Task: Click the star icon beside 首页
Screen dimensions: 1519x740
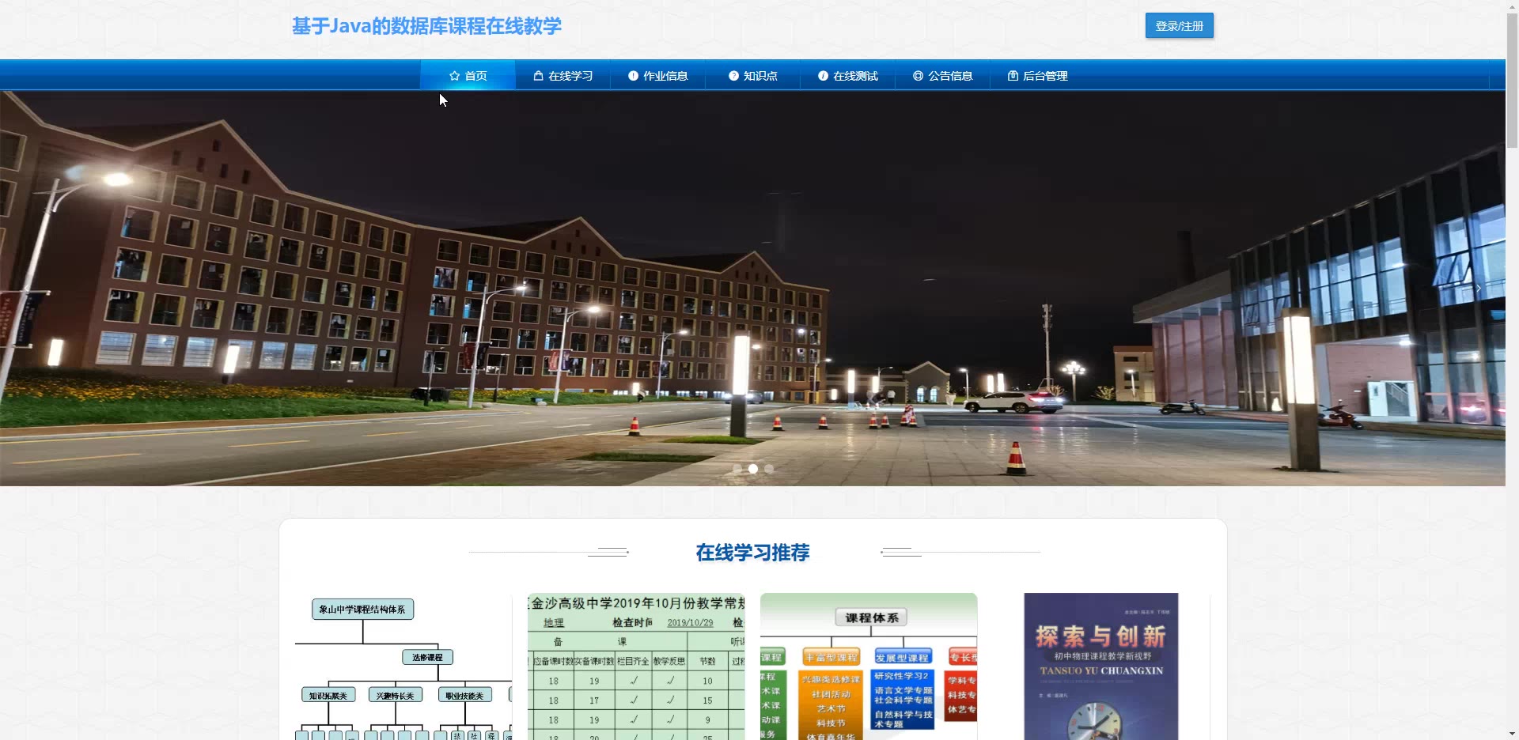Action: (454, 76)
